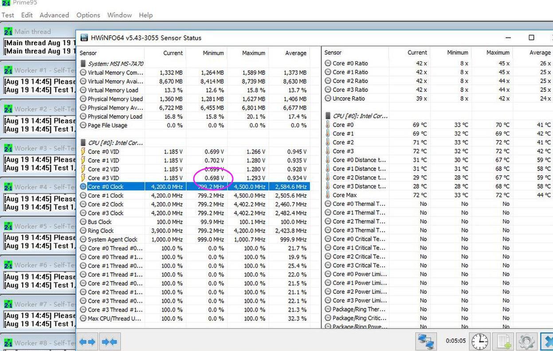Open the Prime95 Options menu
Screen dimensions: 553x351
pyautogui.click(x=88, y=15)
